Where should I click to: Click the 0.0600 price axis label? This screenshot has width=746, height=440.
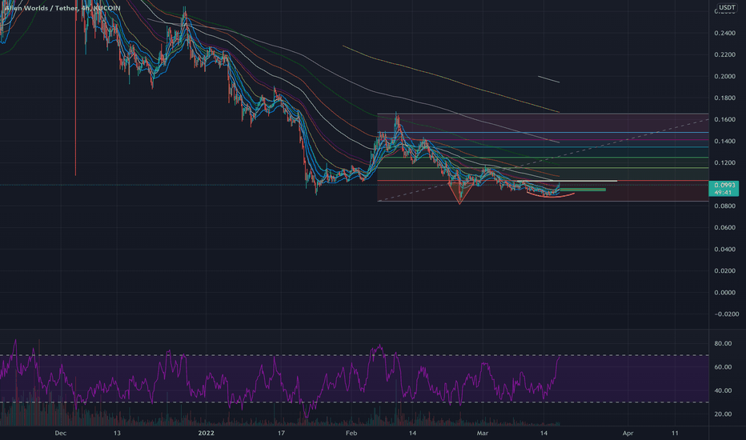pyautogui.click(x=724, y=228)
